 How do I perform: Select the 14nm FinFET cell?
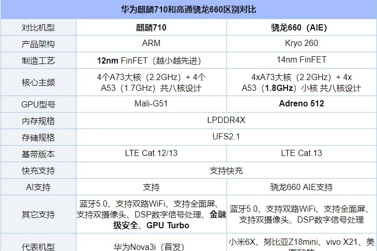click(x=301, y=60)
